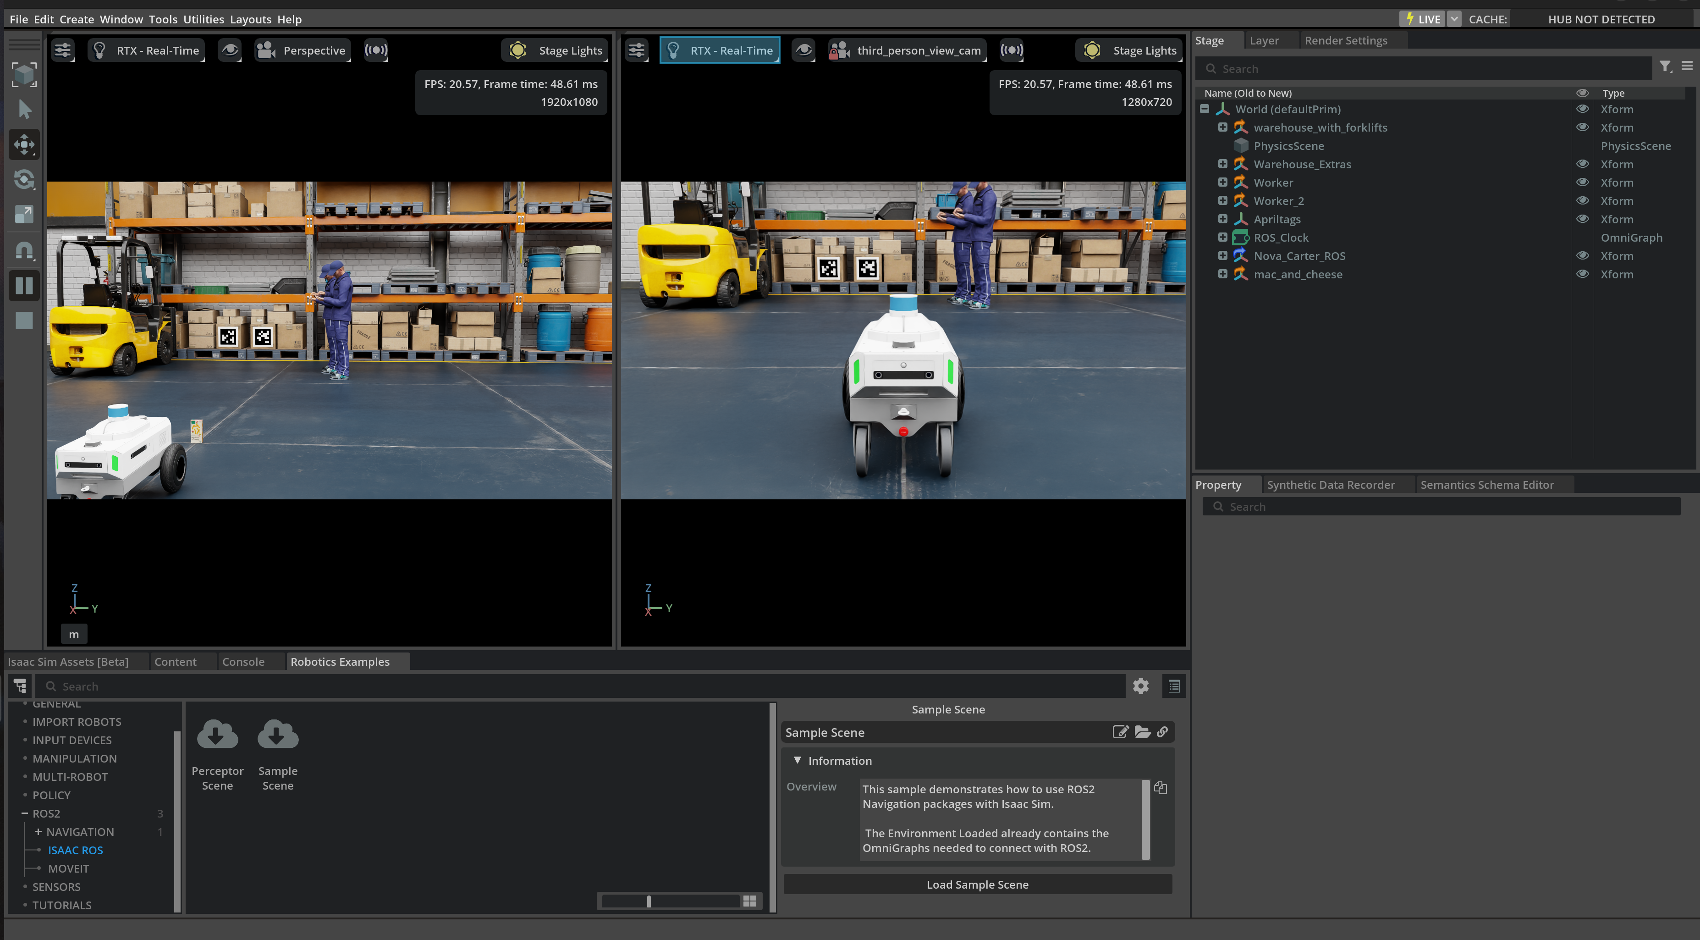Expand the ROS_Clock tree node

tap(1223, 237)
